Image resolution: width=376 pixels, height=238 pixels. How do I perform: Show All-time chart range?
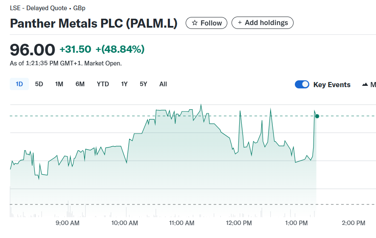tap(163, 84)
